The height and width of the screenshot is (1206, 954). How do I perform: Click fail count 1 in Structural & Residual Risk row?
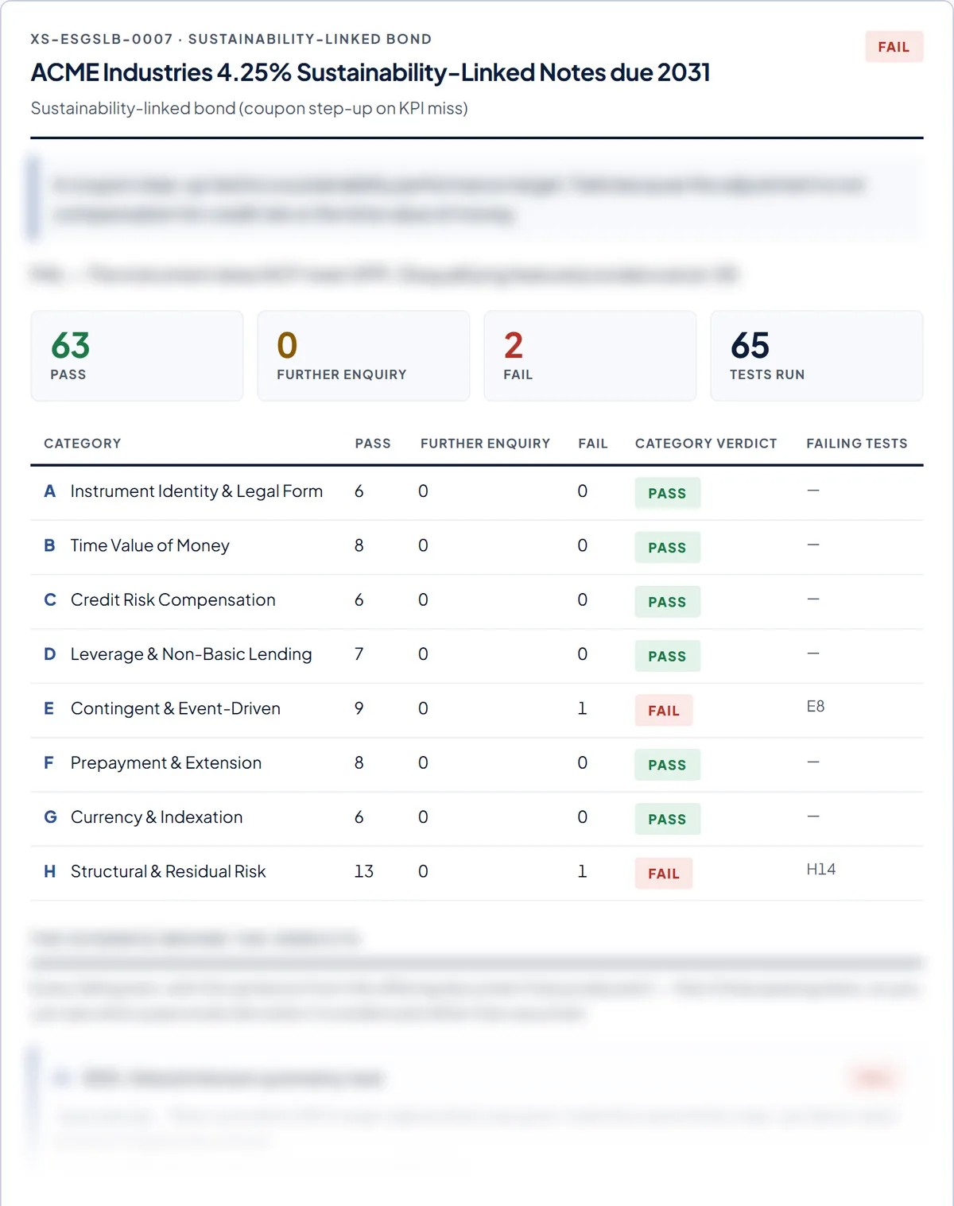(x=583, y=871)
